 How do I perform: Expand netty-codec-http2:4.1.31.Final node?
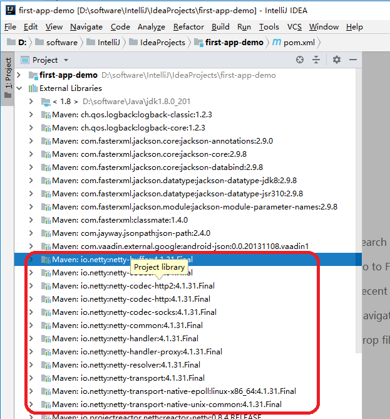pyautogui.click(x=31, y=285)
